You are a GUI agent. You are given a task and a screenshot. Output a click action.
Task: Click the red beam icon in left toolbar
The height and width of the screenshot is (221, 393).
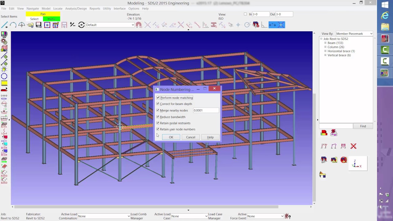pyautogui.click(x=4, y=90)
